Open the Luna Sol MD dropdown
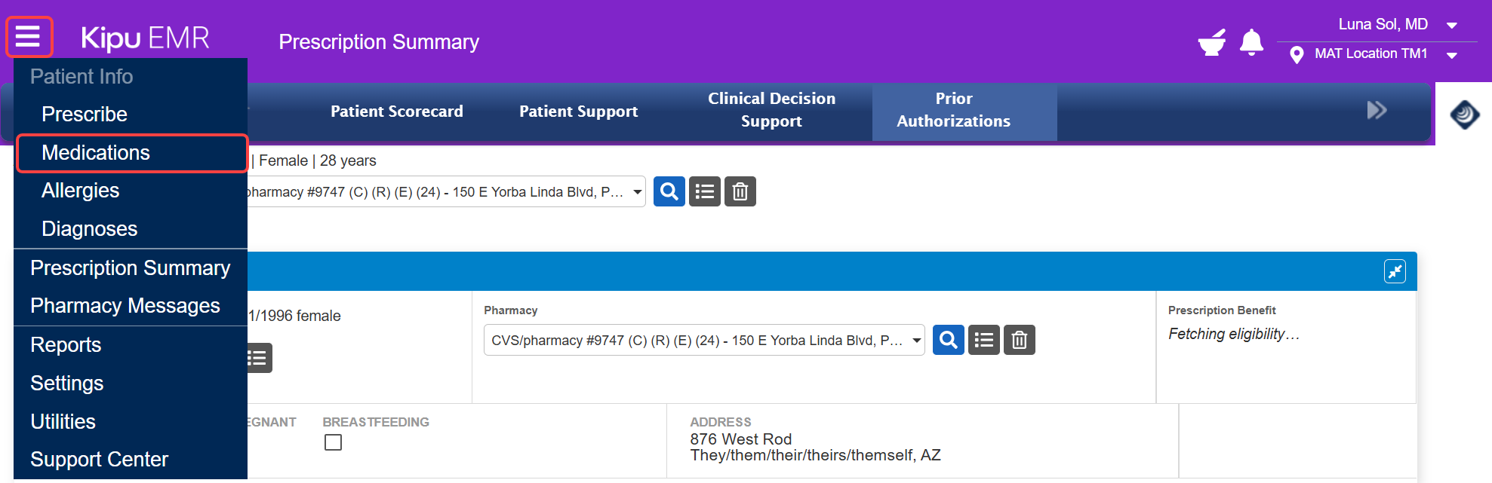This screenshot has width=1492, height=483. coord(1452,25)
